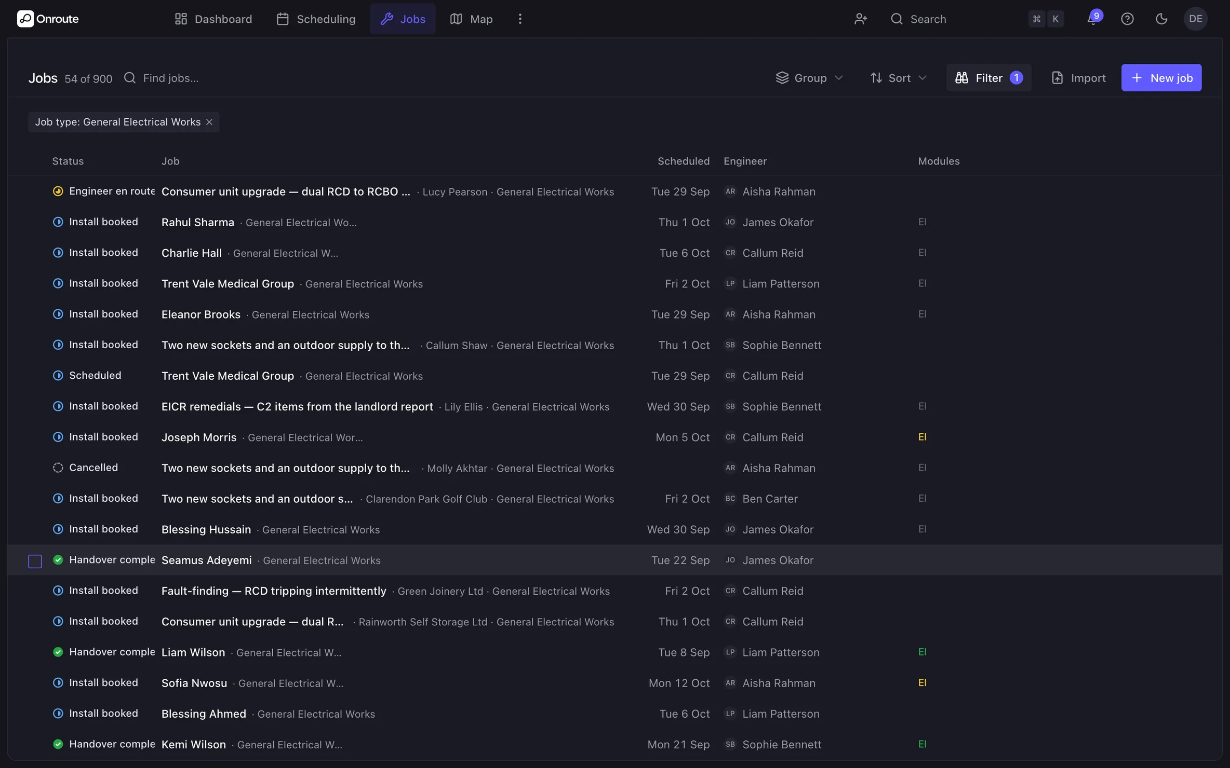Click Sophie Bennett in the Callum Shaw row
The width and height of the screenshot is (1230, 768).
point(782,345)
